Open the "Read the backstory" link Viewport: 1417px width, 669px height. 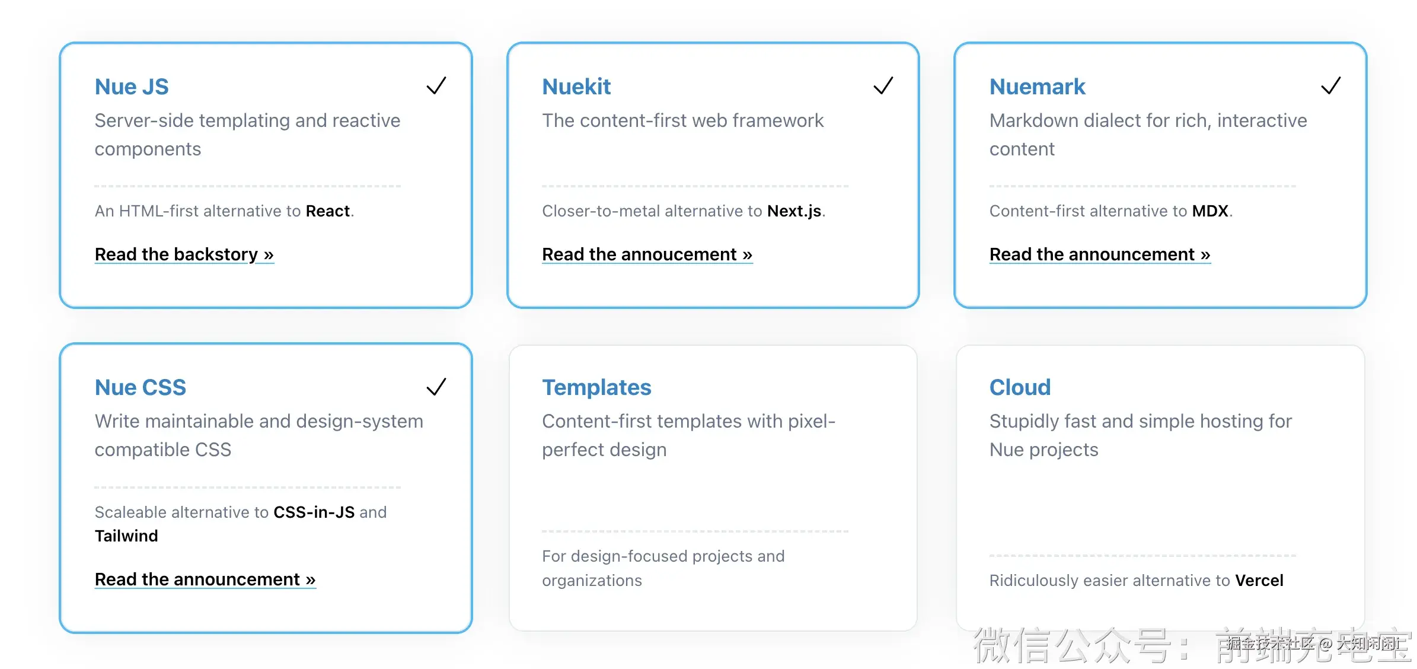(184, 254)
